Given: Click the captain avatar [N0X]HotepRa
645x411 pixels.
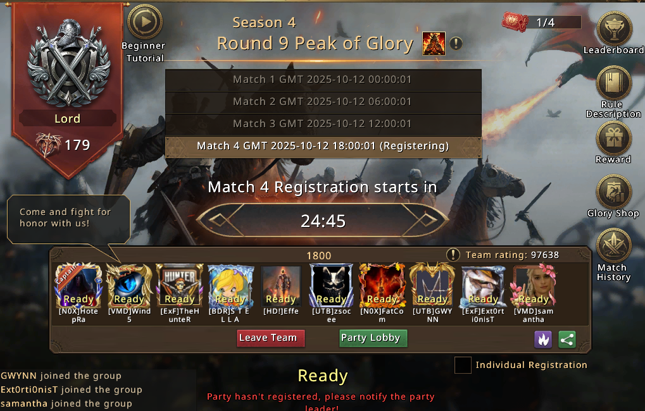Looking at the screenshot, I should (x=78, y=286).
